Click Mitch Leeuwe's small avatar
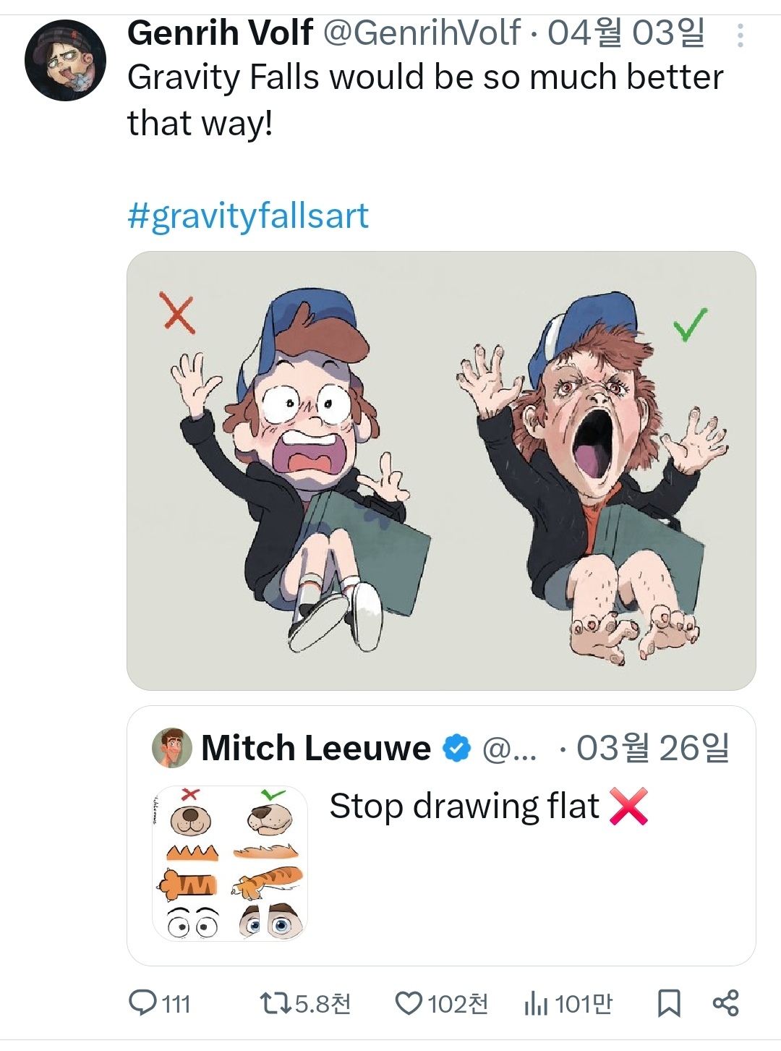This screenshot has height=1051, width=781. (172, 748)
